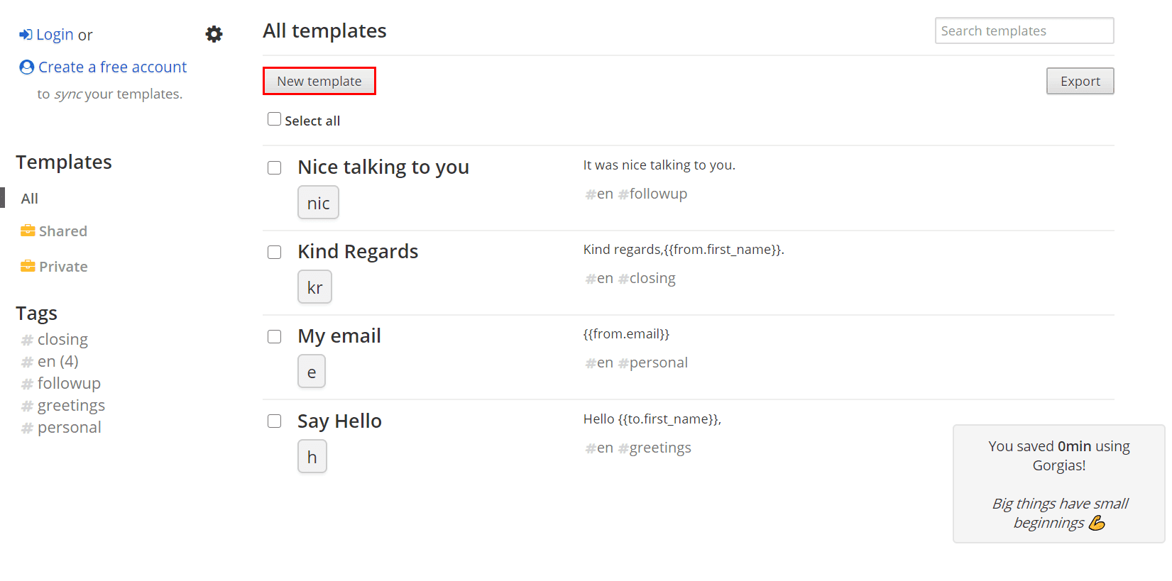The image size is (1172, 581).
Task: Select the Private briefcase icon
Action: coord(28,266)
